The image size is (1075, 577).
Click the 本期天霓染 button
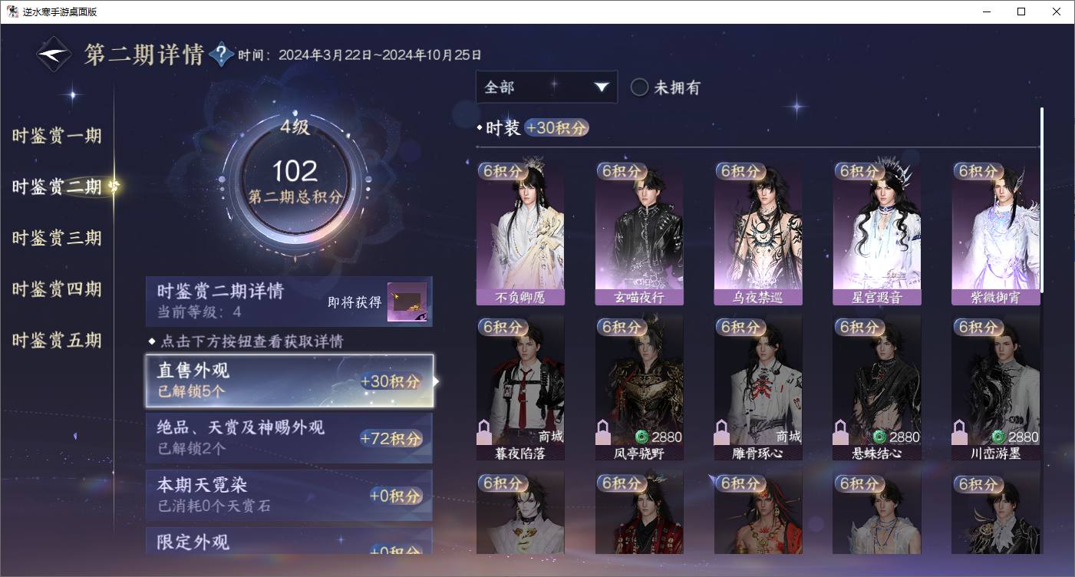(289, 495)
